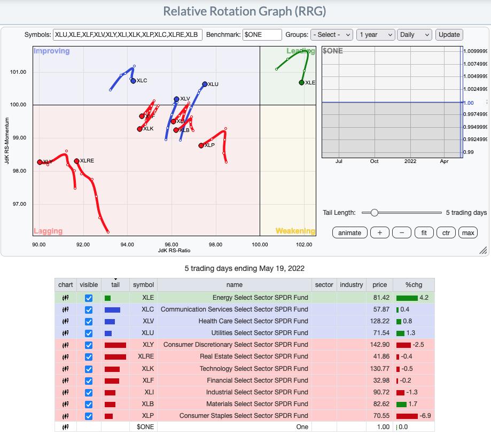Screen dimensions: 491x435
Task: Sort table by %chg column header
Action: tap(414, 285)
